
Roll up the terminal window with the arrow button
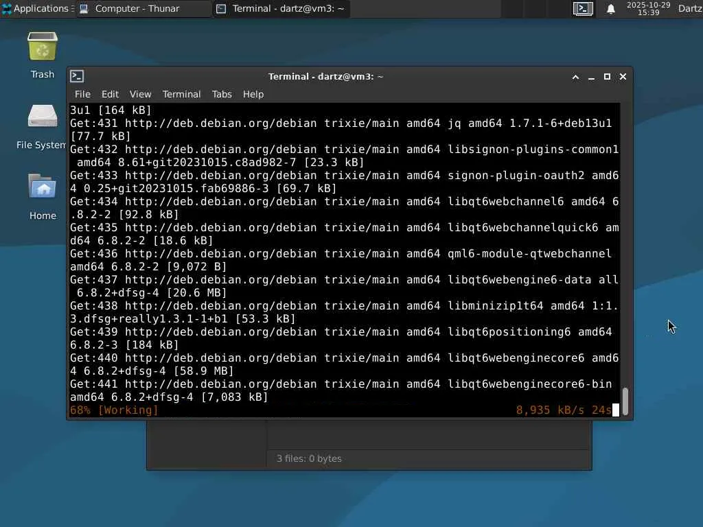[576, 77]
